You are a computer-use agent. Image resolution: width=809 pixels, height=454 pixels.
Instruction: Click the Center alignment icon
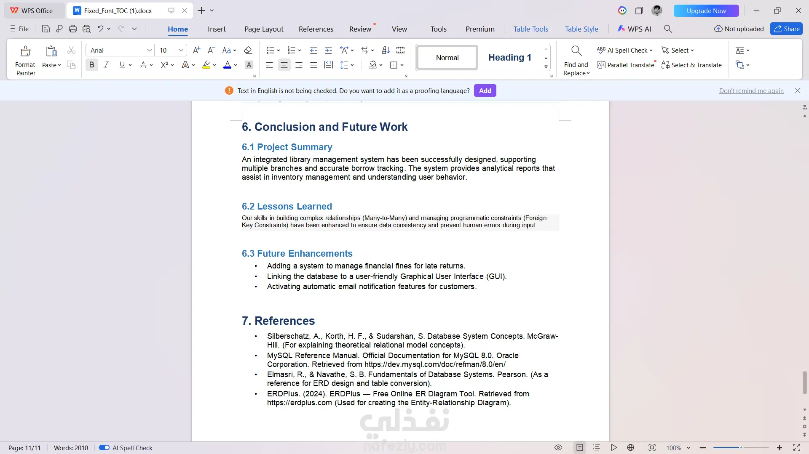click(x=284, y=65)
